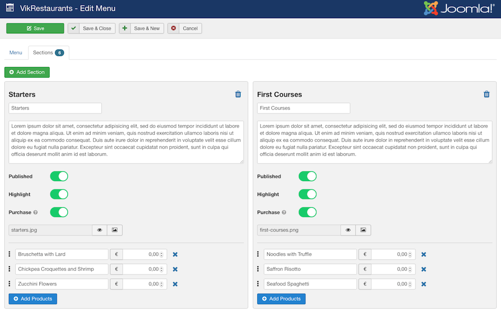Edit the Starters description text area
Viewport: 501px width, 311px height.
pyautogui.click(x=126, y=142)
